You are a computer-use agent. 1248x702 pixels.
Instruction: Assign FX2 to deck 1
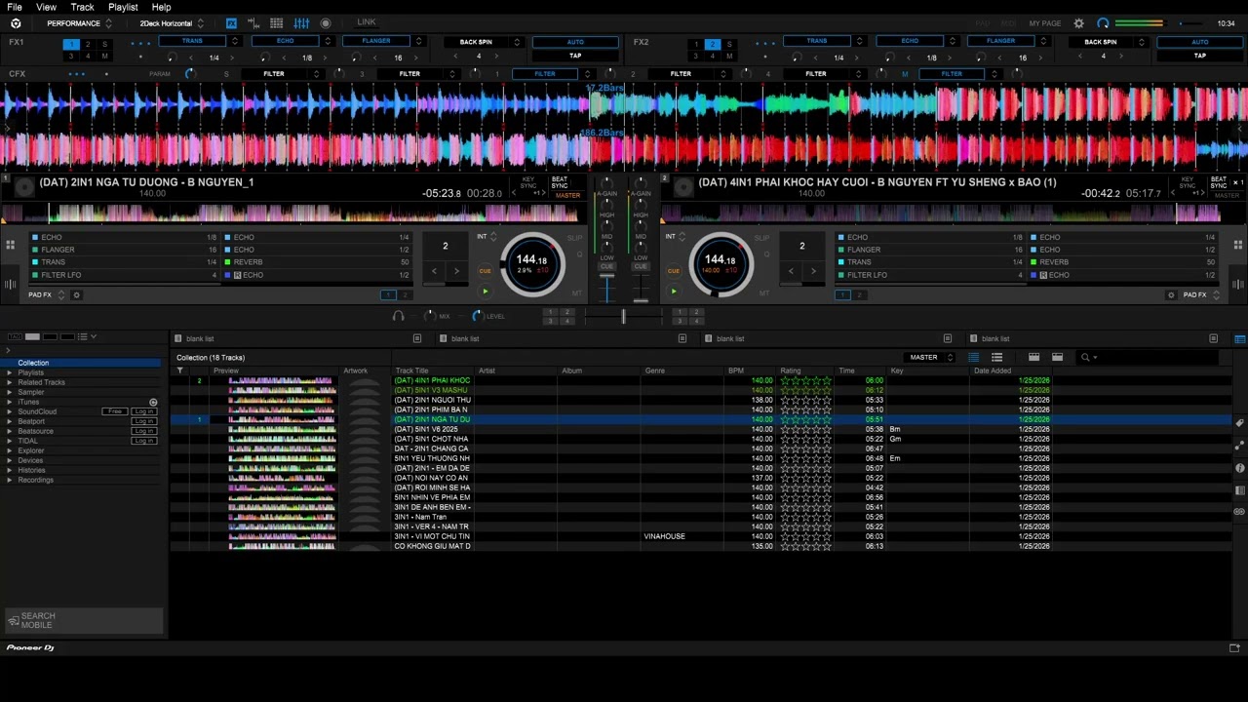pos(696,44)
